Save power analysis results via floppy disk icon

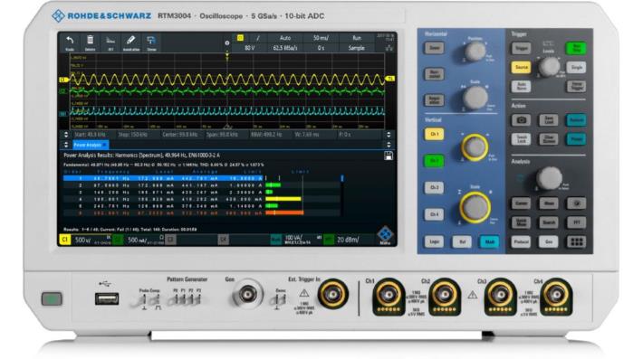(388, 156)
